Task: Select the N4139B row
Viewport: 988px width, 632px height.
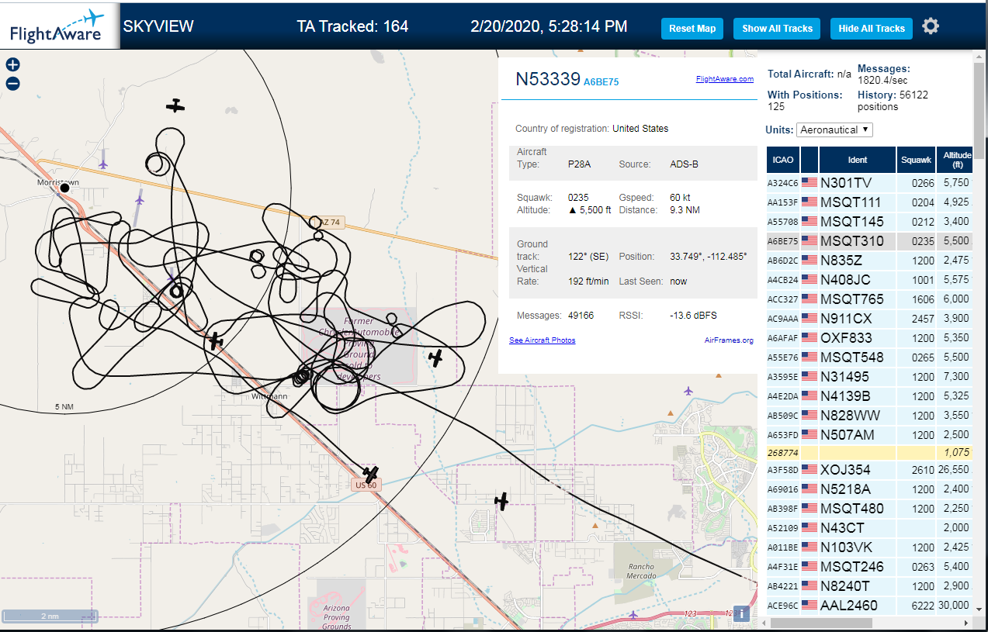Action: pyautogui.click(x=869, y=396)
